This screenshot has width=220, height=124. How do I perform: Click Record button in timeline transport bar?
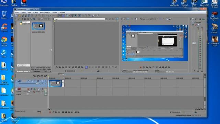(x=50, y=112)
